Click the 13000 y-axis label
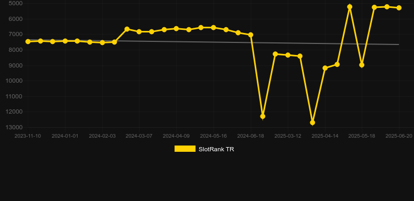This screenshot has width=414, height=201. click(14, 127)
